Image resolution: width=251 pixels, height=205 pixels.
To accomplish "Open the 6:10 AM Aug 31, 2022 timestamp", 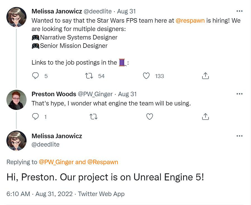I will pos(39,194).
